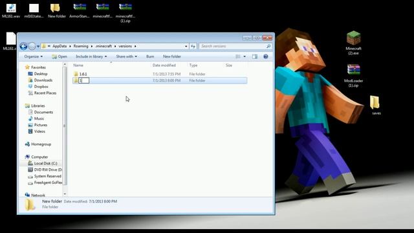Click navigation pane scrollbar up arrow

[x=65, y=64]
